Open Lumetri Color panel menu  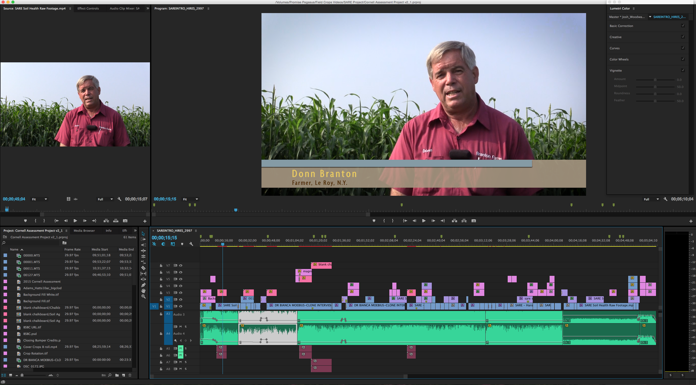pos(634,8)
